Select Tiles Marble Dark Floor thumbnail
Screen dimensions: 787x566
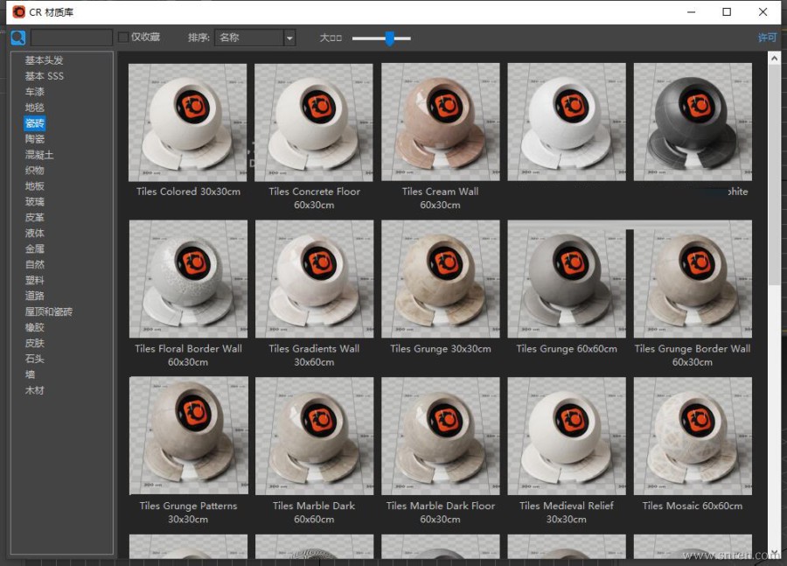pos(440,436)
